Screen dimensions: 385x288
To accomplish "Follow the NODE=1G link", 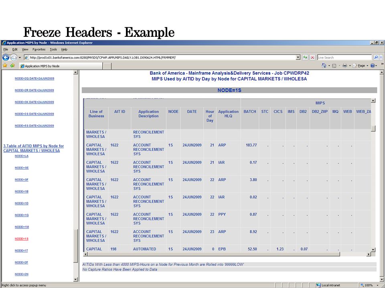I will click(x=22, y=215).
